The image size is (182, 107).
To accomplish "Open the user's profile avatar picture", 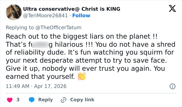I will tap(14, 12).
